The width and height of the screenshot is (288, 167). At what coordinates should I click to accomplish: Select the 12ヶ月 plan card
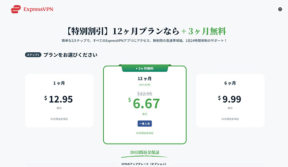pos(145,105)
